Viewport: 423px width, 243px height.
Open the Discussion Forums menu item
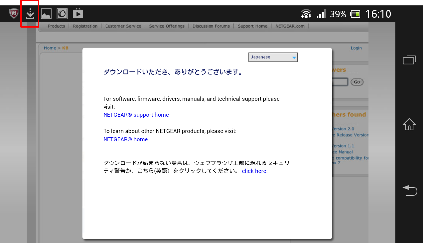tap(211, 26)
